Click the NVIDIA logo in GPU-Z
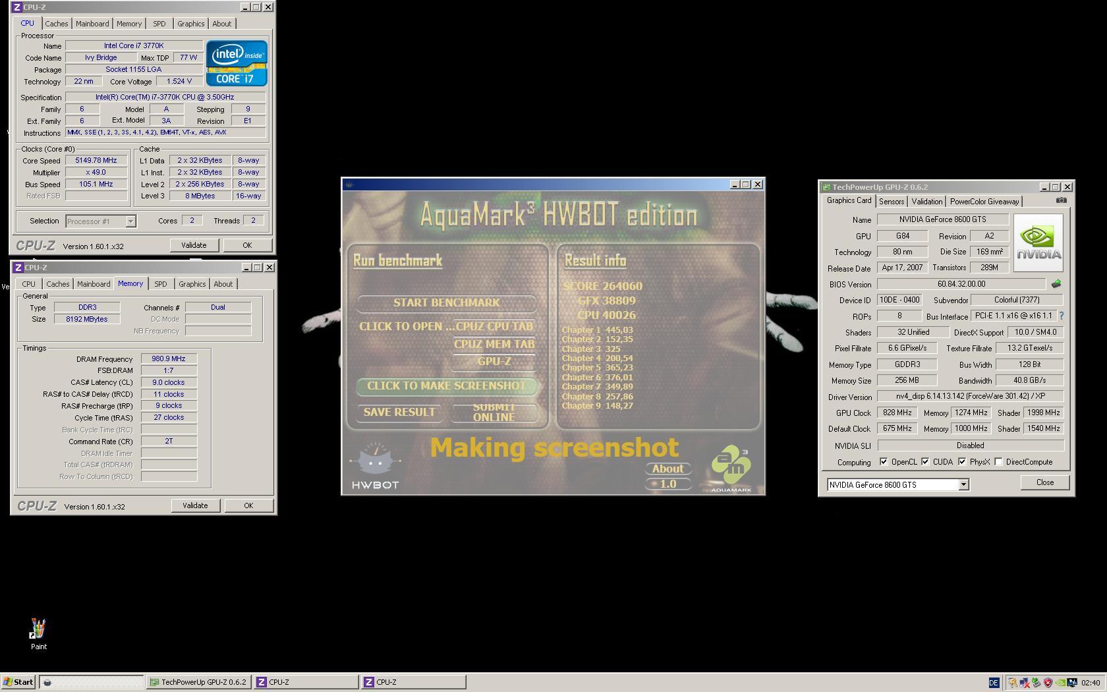 (x=1038, y=243)
